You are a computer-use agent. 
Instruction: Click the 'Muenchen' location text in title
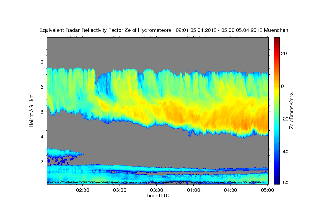click(x=276, y=30)
